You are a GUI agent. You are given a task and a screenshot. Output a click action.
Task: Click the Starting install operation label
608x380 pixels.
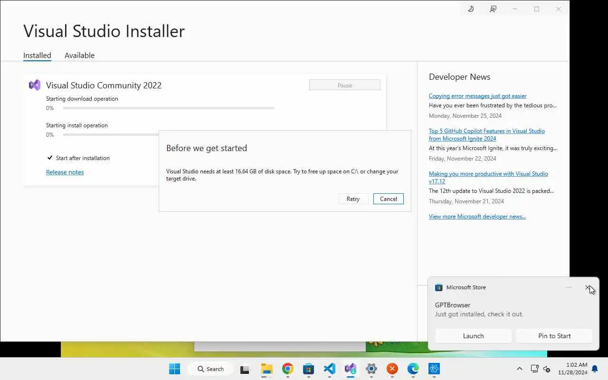(x=77, y=125)
